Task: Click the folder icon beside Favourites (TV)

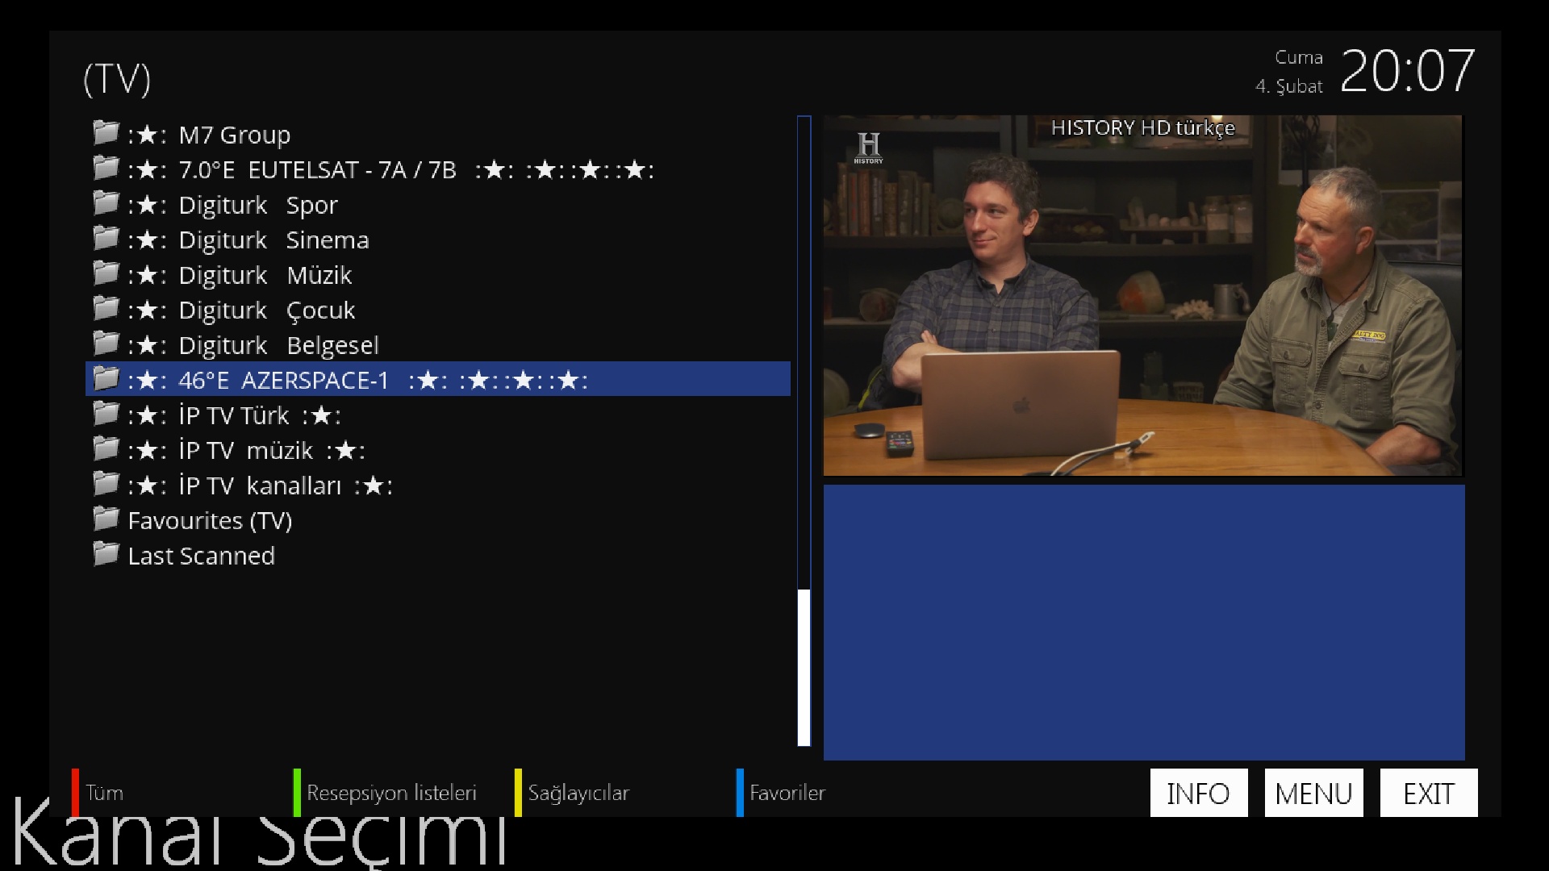Action: tap(106, 519)
